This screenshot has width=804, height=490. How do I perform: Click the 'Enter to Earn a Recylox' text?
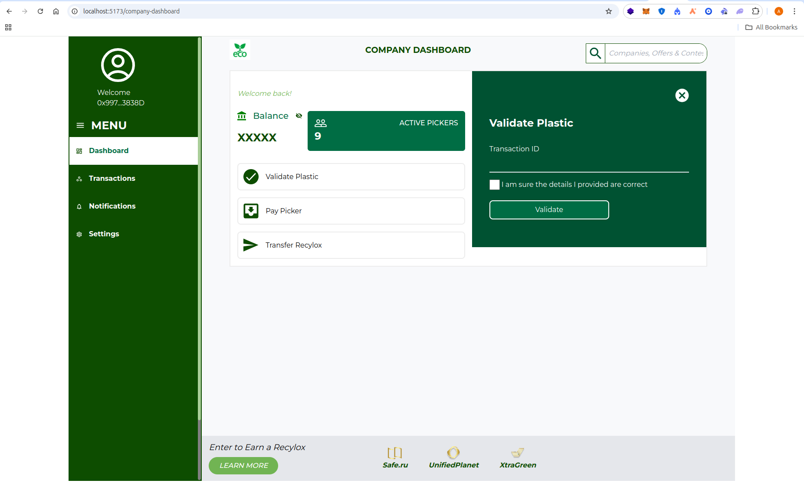(257, 448)
